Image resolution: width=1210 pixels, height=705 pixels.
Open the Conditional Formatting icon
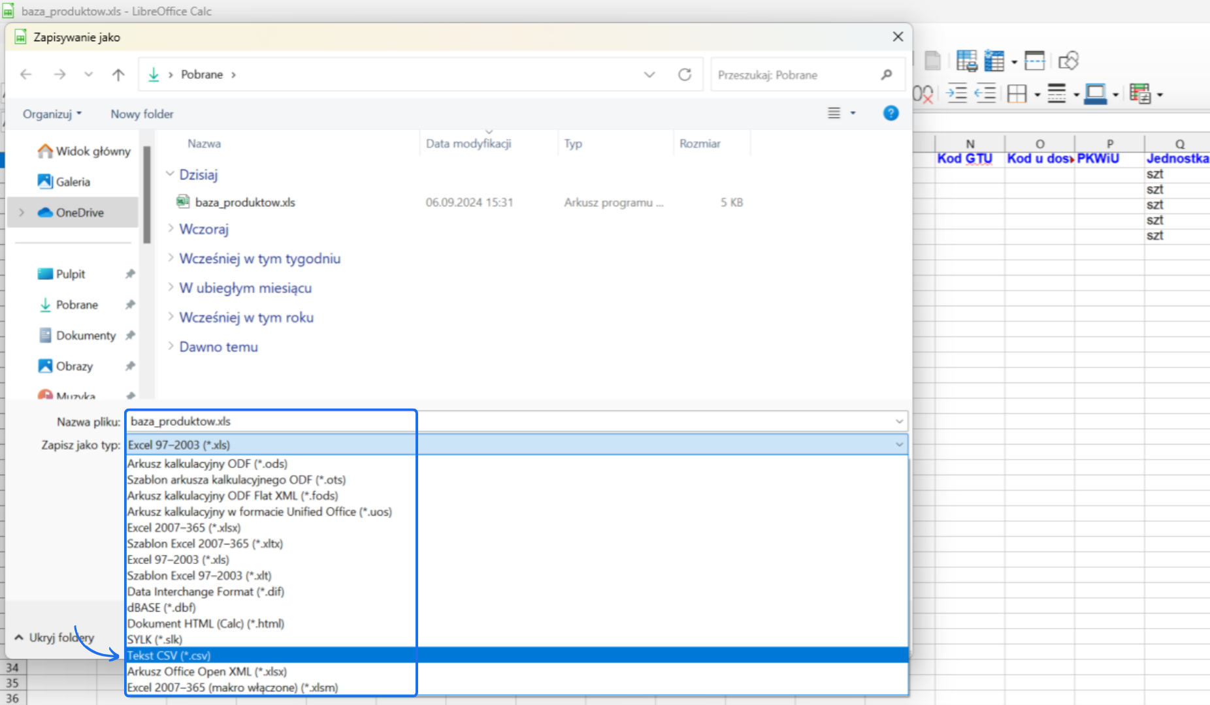[1141, 93]
